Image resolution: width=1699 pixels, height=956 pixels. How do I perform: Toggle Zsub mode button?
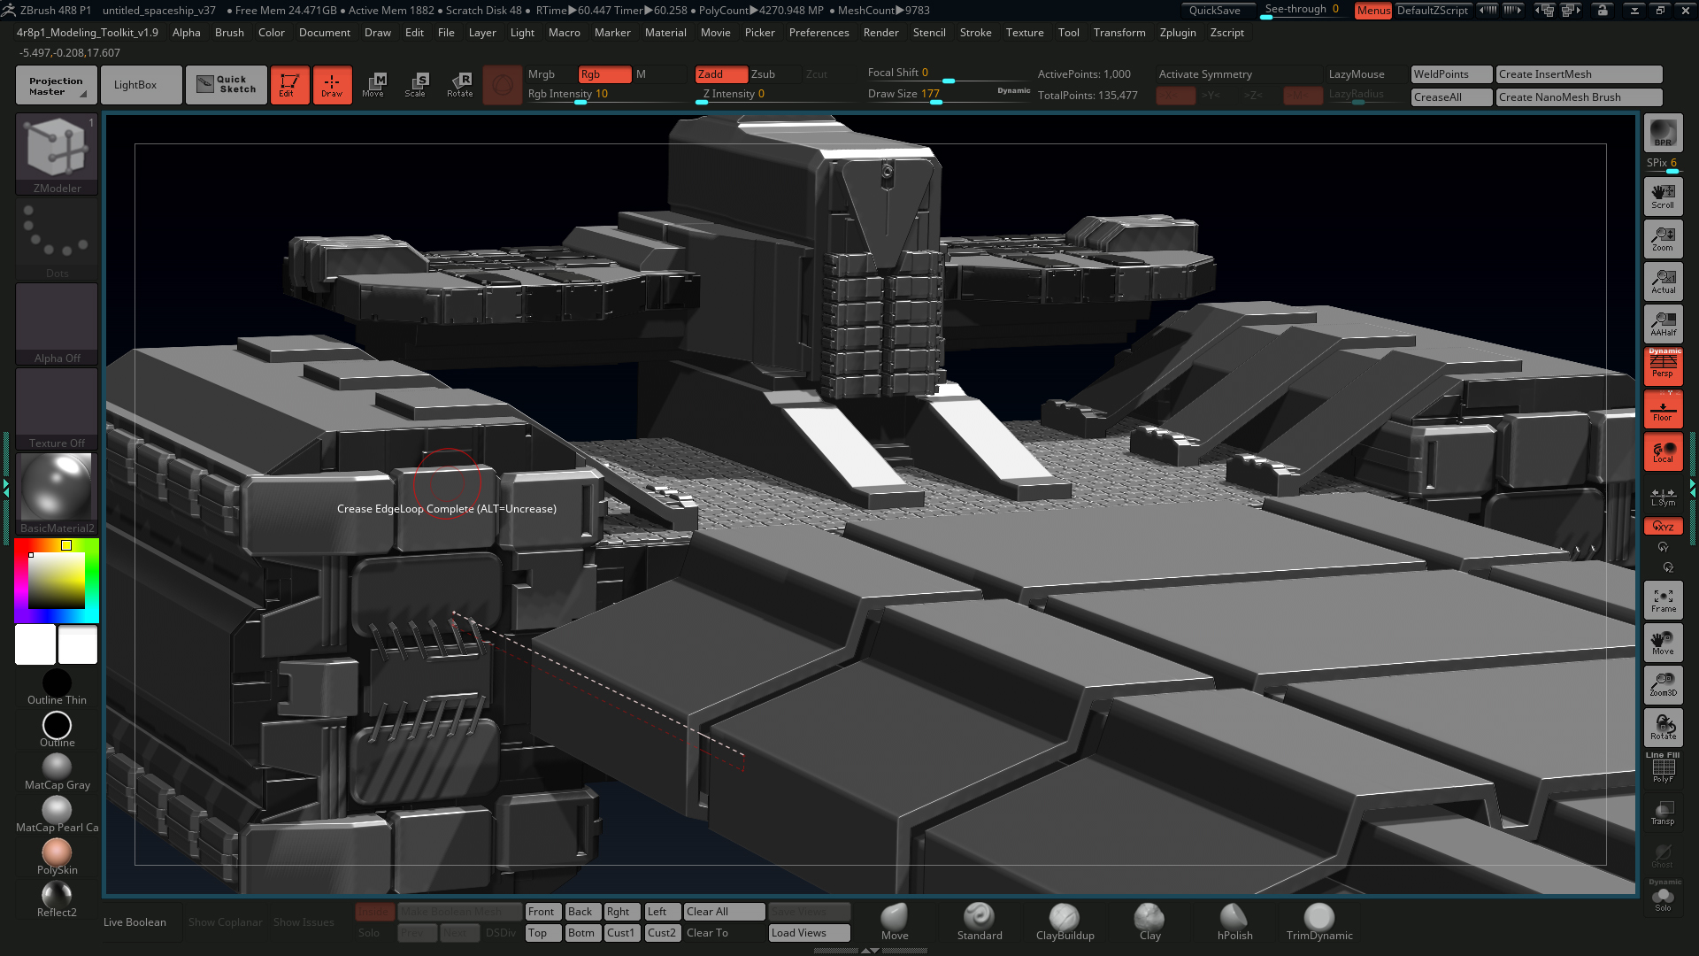(774, 74)
